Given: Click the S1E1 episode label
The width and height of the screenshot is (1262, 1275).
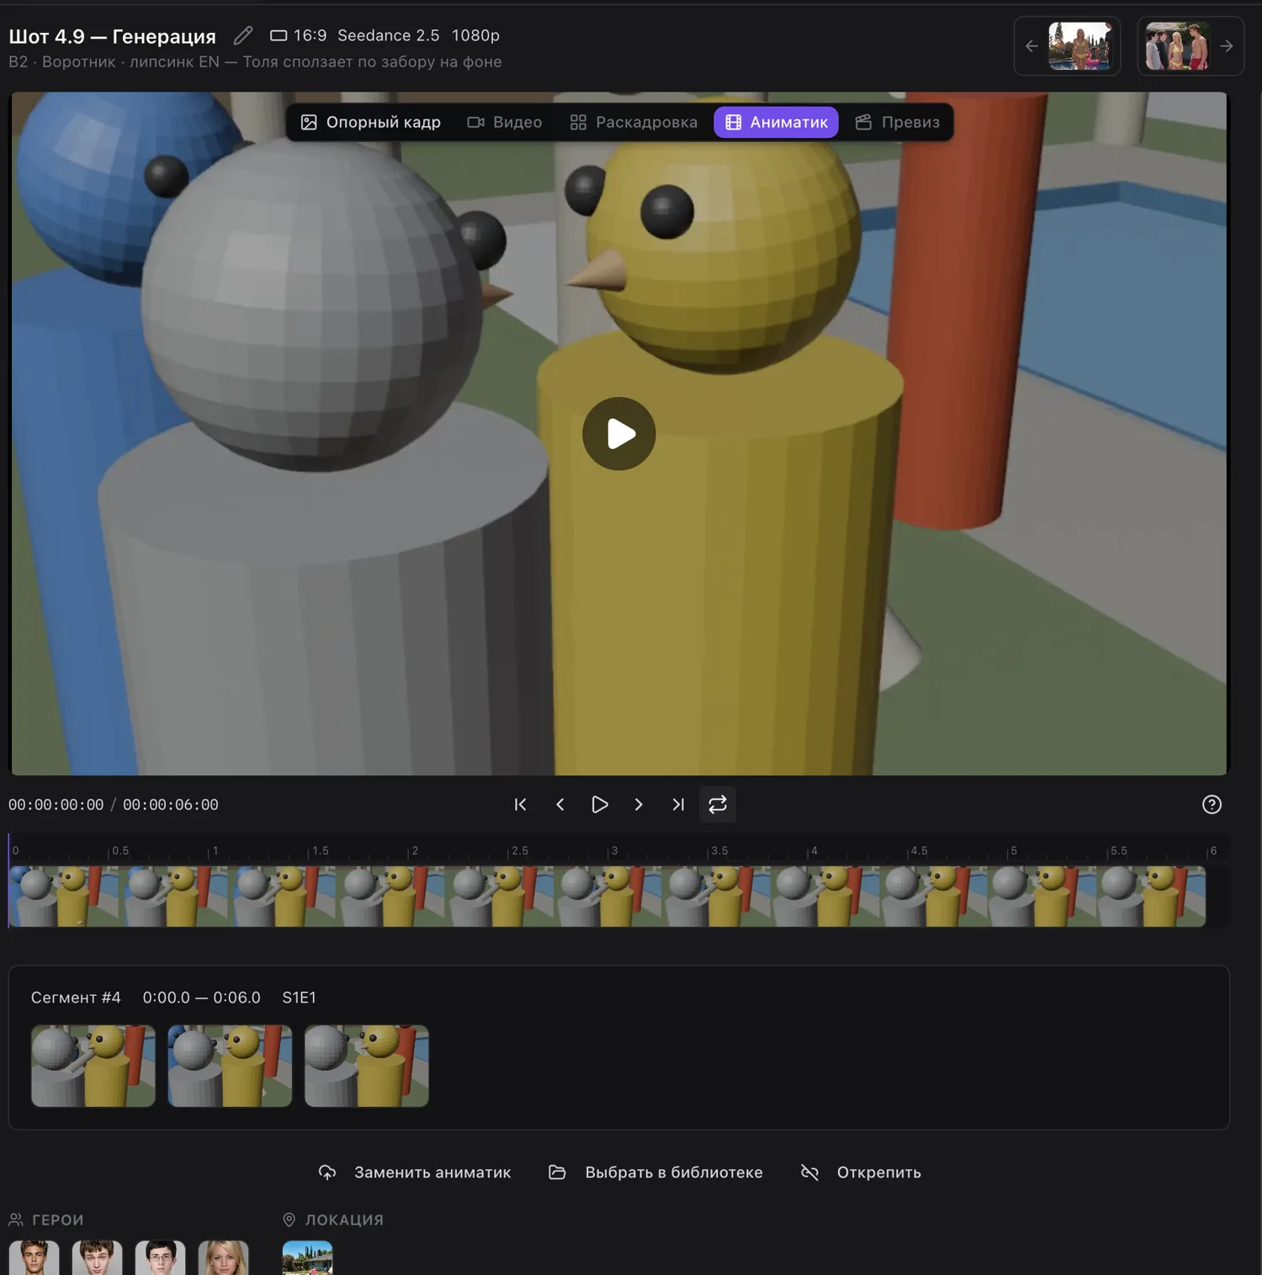Looking at the screenshot, I should [299, 997].
